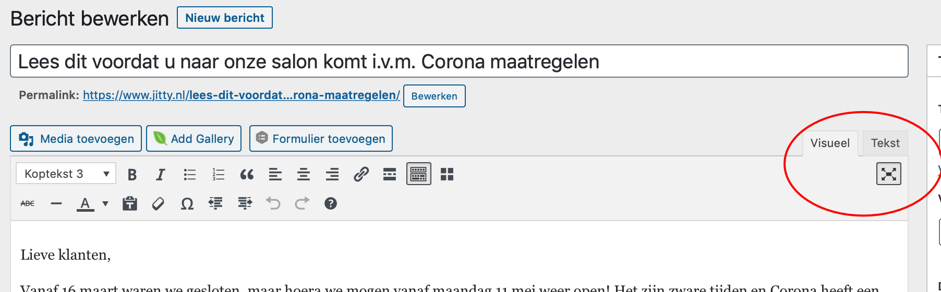941x292 pixels.
Task: Insert a special character (Omega)
Action: 187,203
